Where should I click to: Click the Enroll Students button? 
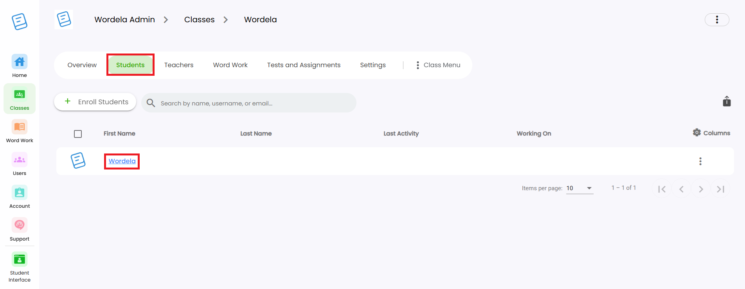click(x=95, y=102)
